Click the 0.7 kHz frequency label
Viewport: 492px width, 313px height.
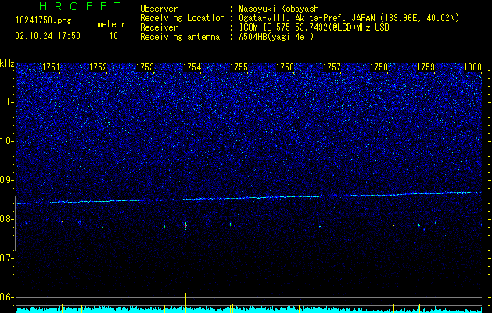click(x=6, y=258)
